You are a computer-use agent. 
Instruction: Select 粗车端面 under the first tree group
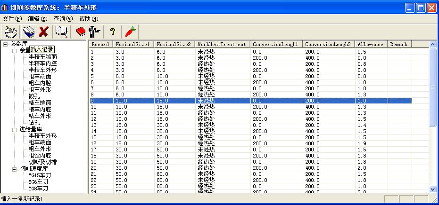coord(40,77)
